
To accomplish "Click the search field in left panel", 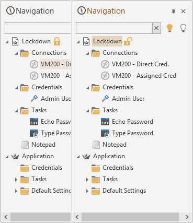I will tap(38, 28).
